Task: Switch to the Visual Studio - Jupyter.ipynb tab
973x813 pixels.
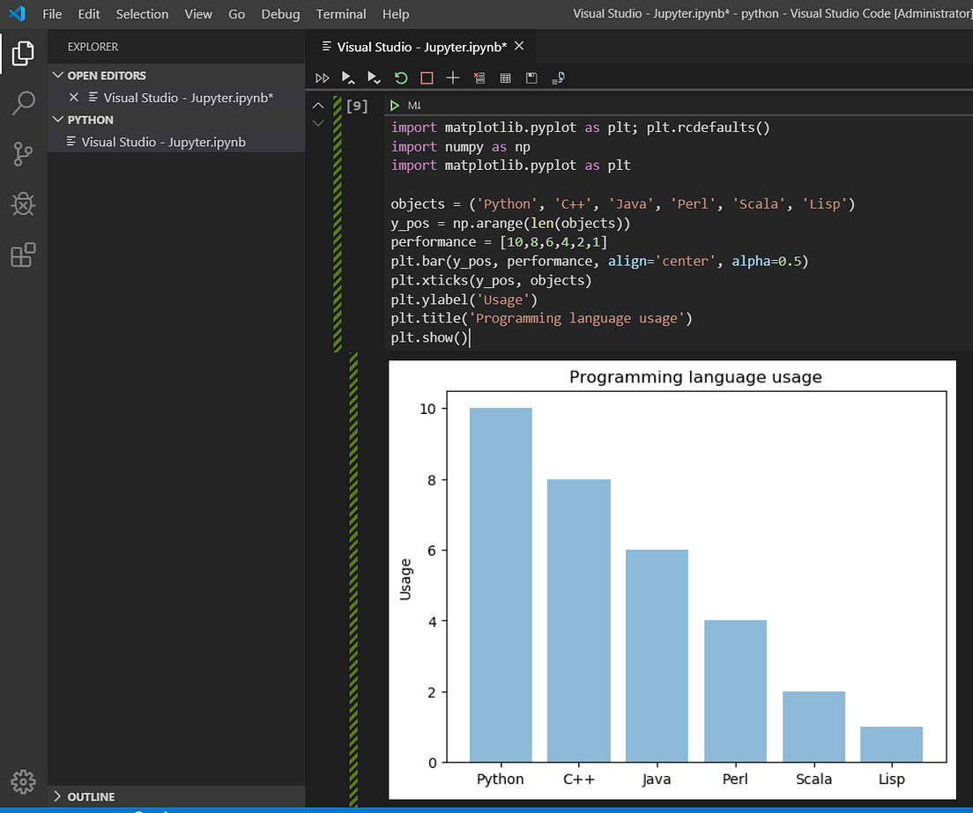Action: [x=418, y=46]
